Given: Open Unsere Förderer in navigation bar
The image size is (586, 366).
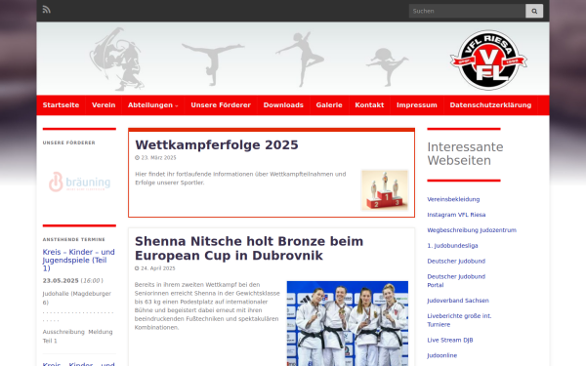Looking at the screenshot, I should [221, 105].
